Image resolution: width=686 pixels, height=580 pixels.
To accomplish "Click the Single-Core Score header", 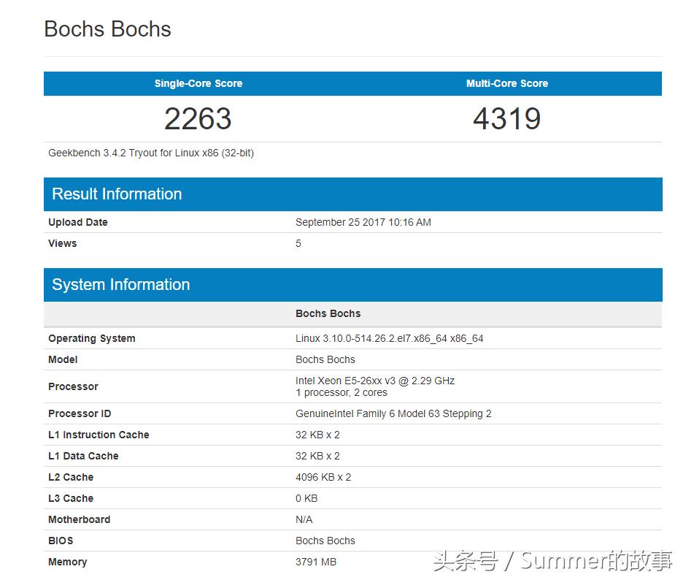I will coord(199,83).
